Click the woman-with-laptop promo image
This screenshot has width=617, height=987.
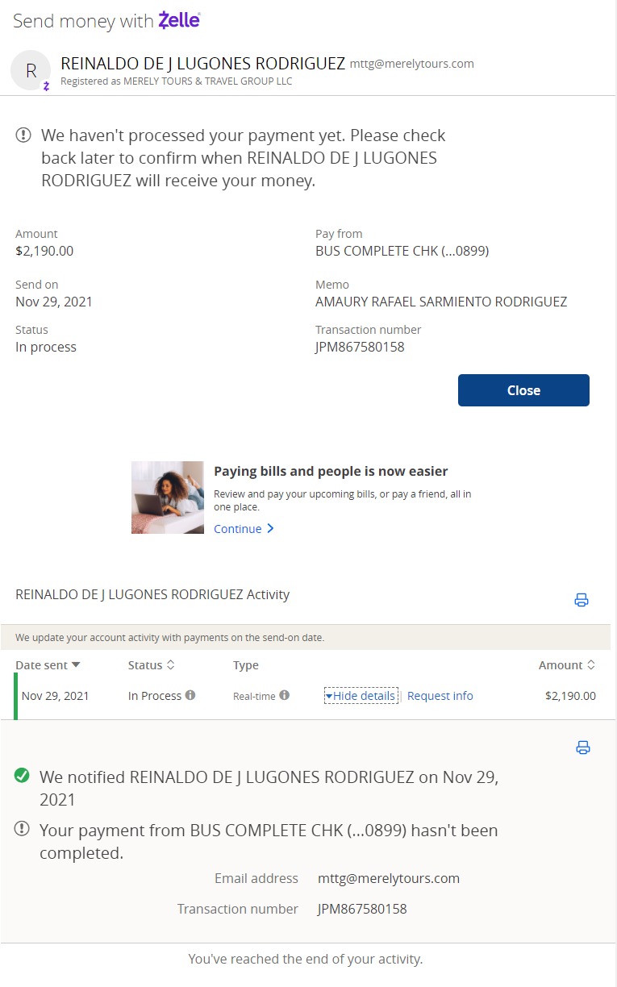point(168,498)
